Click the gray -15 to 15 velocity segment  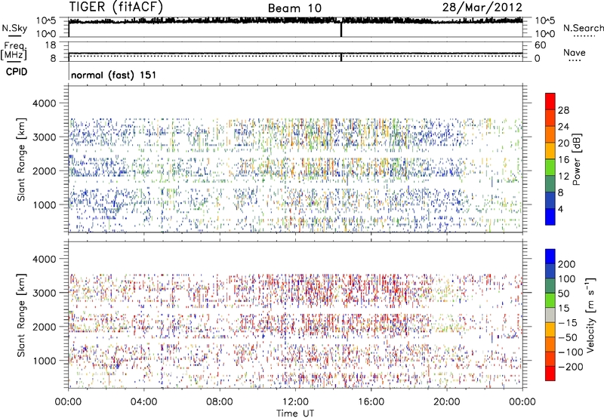[550, 315]
